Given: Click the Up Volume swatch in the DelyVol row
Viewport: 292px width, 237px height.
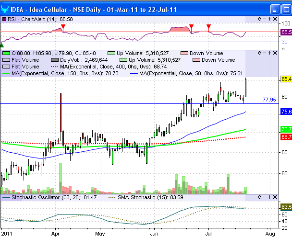Looking at the screenshot, I should coord(123,60).
